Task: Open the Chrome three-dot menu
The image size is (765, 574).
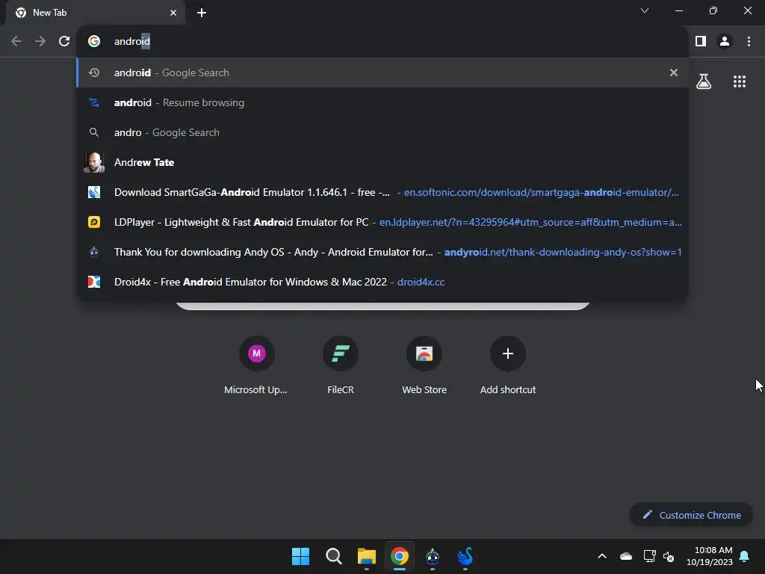Action: point(749,41)
